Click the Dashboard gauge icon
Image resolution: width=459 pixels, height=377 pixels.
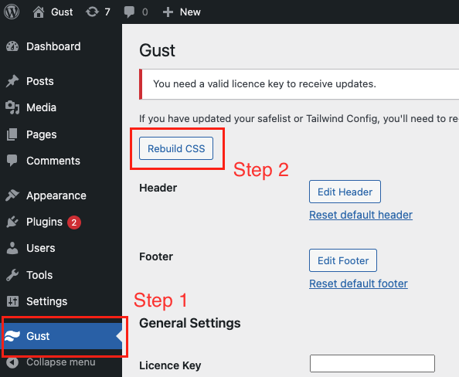tap(12, 46)
